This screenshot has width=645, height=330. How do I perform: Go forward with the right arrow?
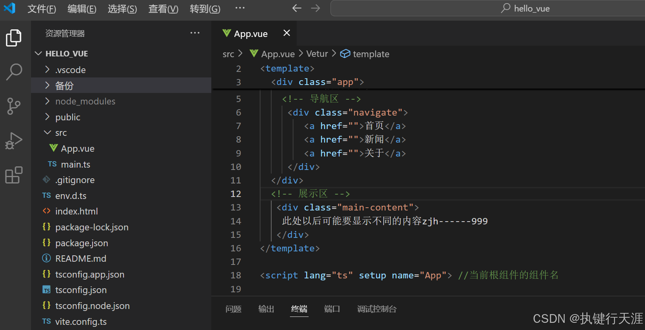[315, 8]
